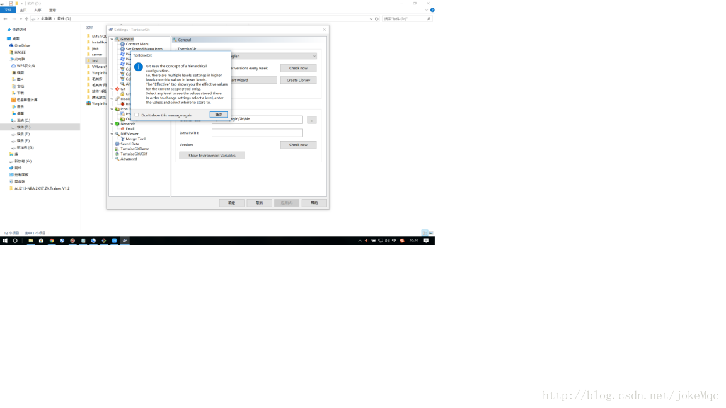Open TortoiseGitBlame settings page
This screenshot has height=408, width=726.
pos(135,149)
